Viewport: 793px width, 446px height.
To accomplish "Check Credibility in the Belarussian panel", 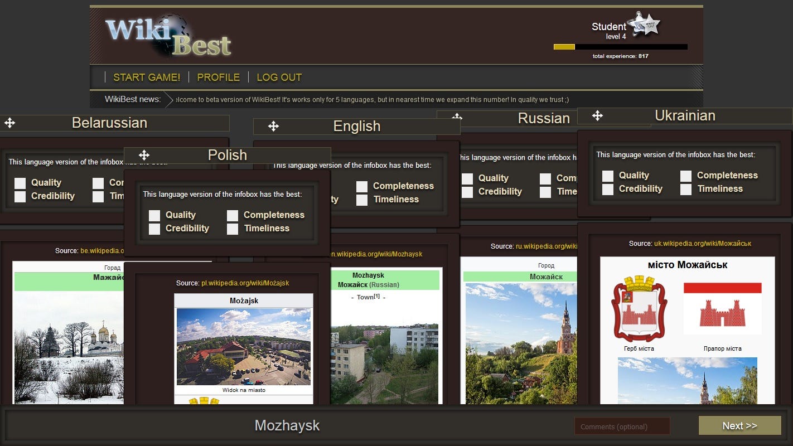I will (x=20, y=196).
